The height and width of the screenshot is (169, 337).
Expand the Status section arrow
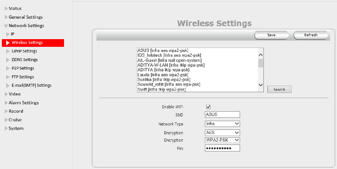coord(6,8)
